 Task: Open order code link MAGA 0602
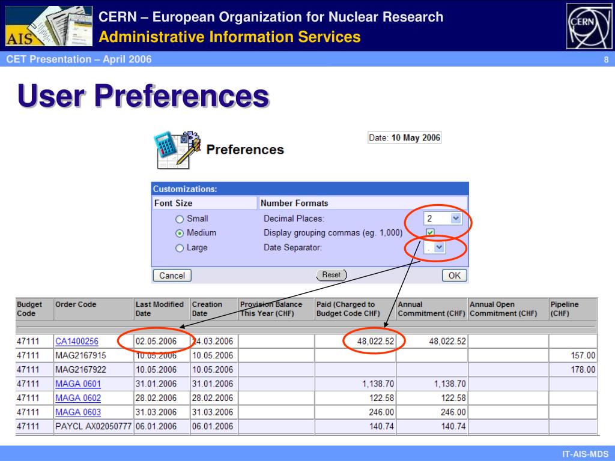[x=78, y=398]
